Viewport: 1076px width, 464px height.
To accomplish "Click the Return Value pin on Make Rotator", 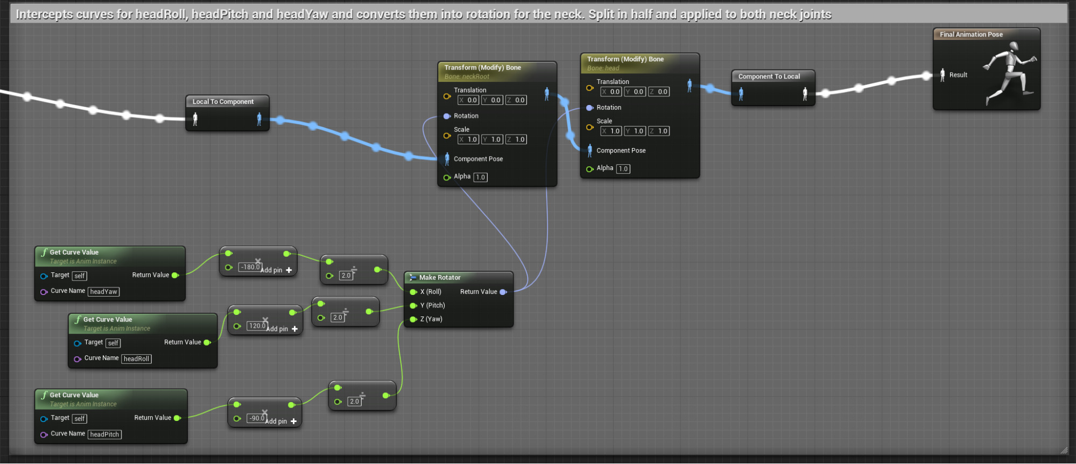I will click(x=503, y=292).
